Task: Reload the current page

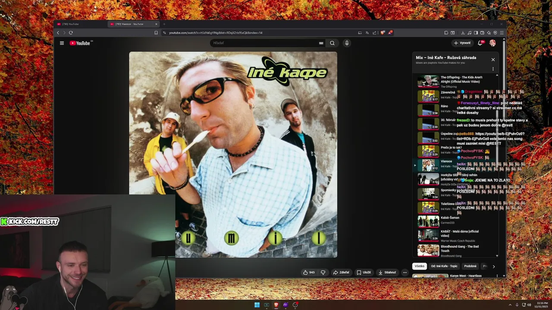Action: coord(71,33)
